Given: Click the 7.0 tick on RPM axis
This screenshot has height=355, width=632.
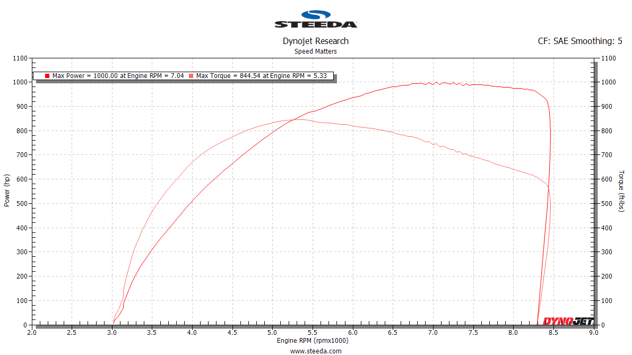Looking at the screenshot, I should 433,332.
